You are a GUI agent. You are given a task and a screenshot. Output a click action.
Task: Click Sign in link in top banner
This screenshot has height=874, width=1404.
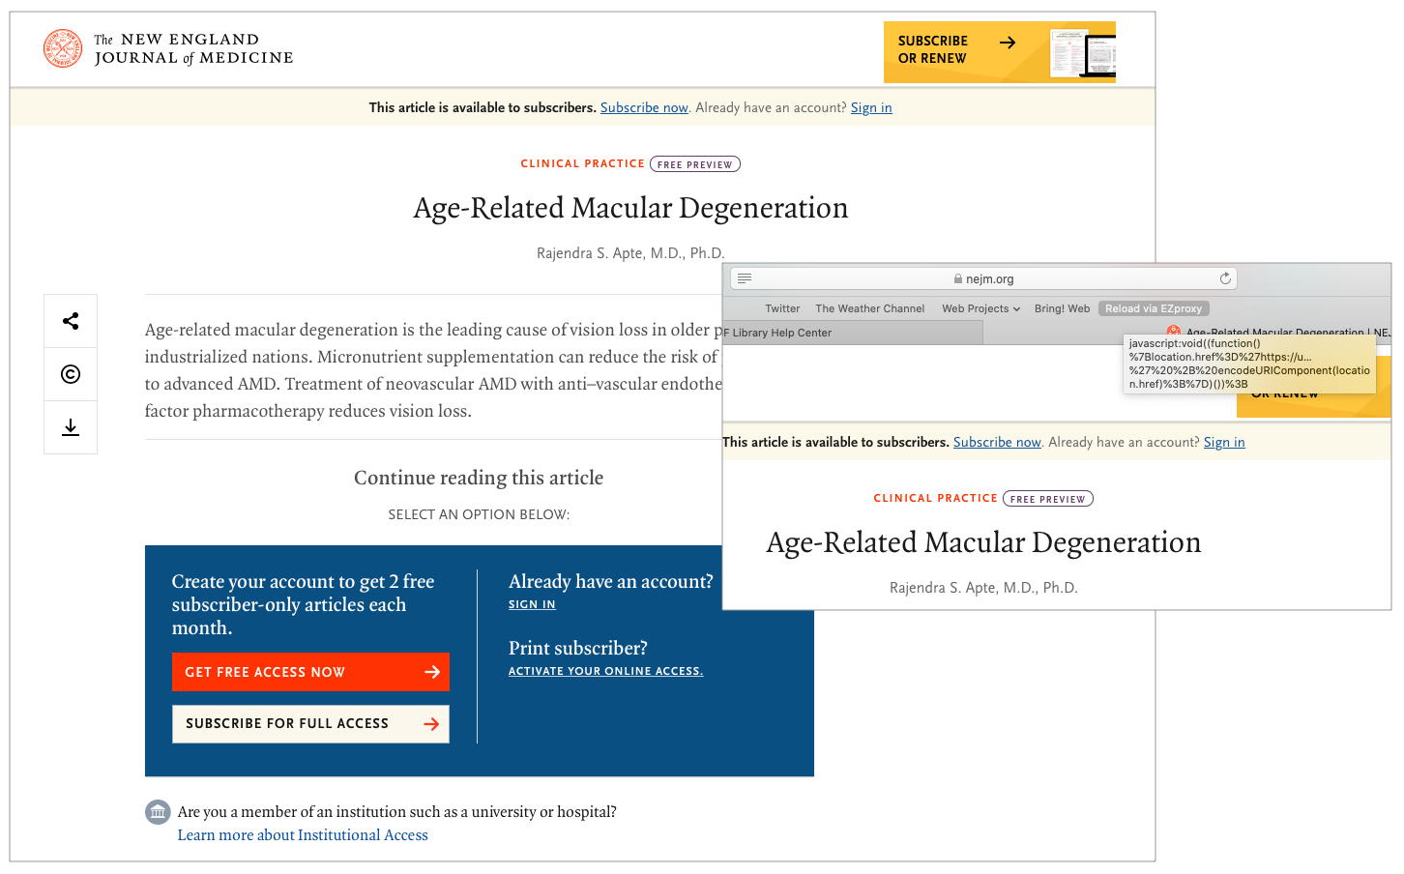click(x=871, y=107)
